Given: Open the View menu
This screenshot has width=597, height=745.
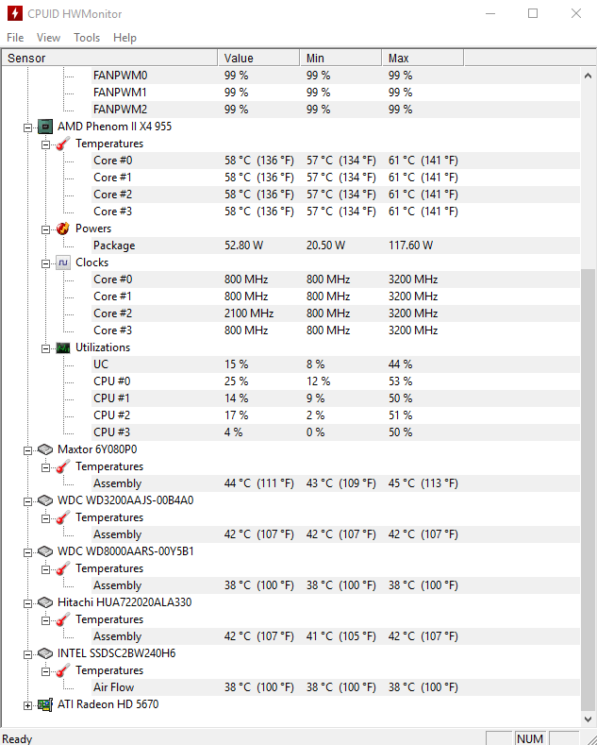Looking at the screenshot, I should point(48,38).
